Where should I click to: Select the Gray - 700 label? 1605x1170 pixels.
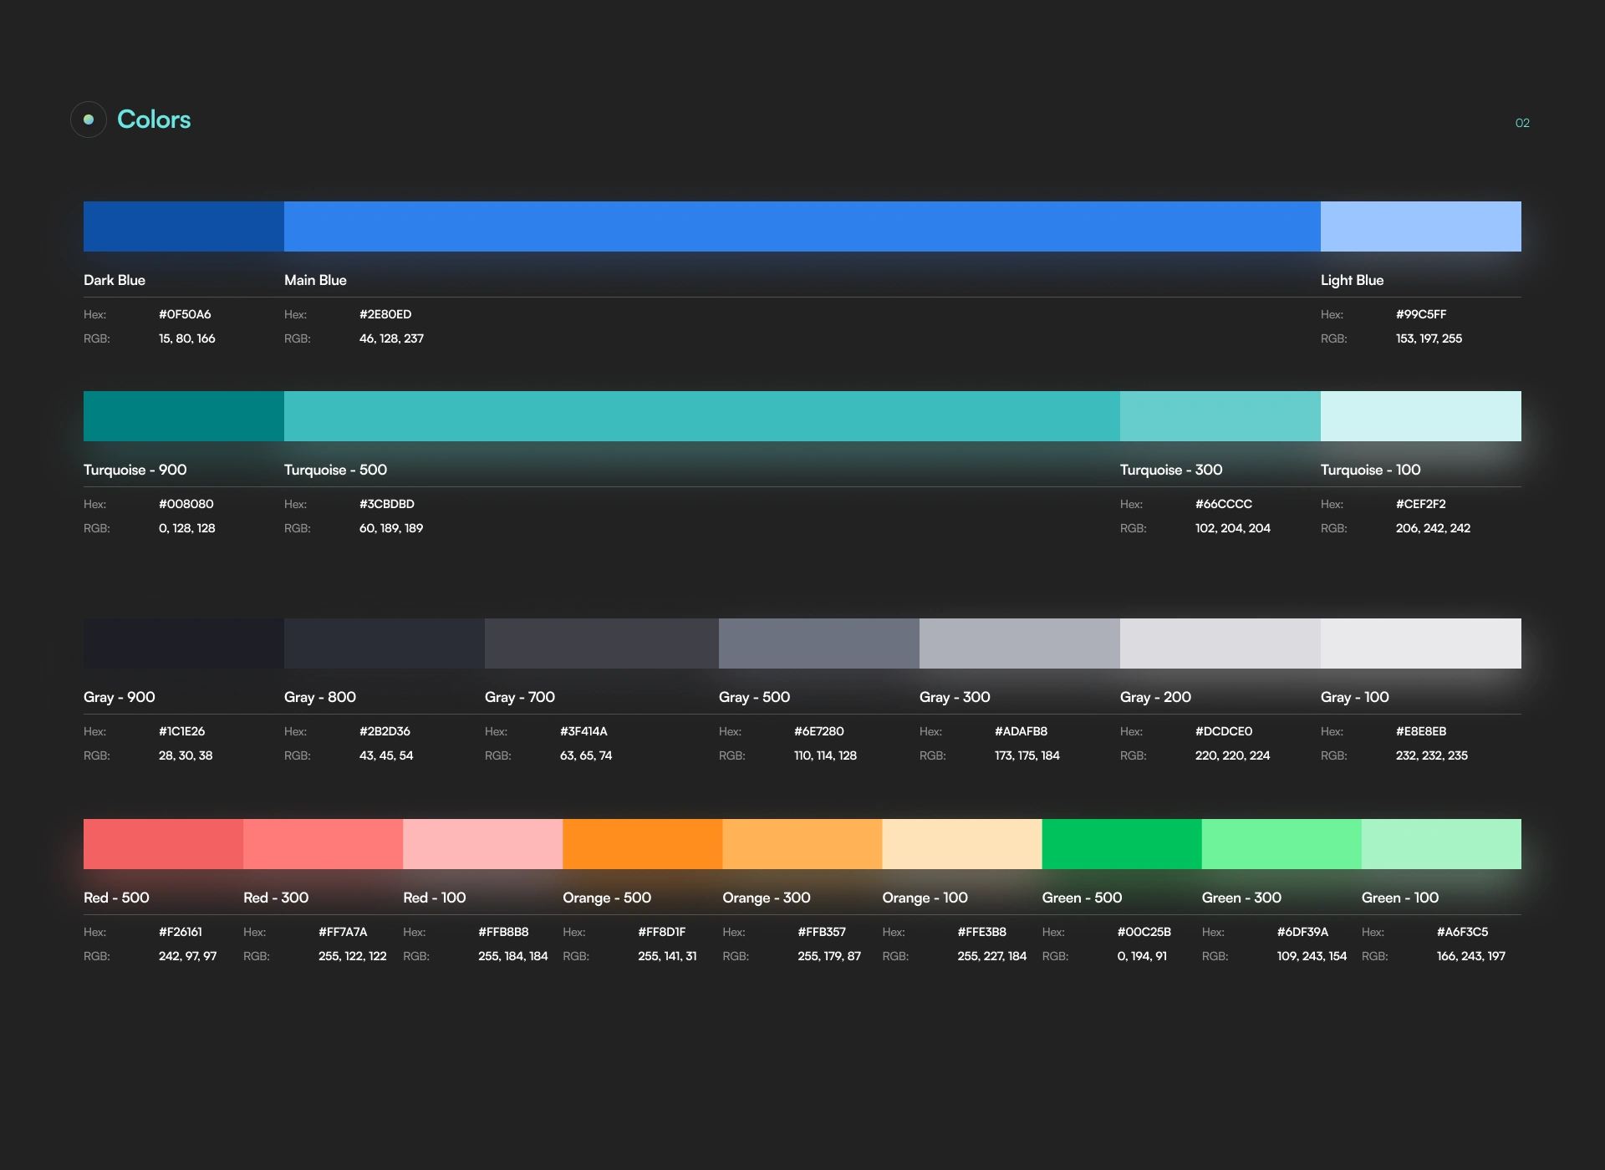[x=520, y=697]
